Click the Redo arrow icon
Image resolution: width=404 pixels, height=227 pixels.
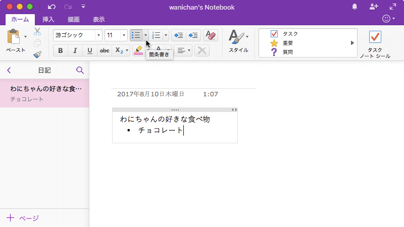pyautogui.click(x=68, y=7)
